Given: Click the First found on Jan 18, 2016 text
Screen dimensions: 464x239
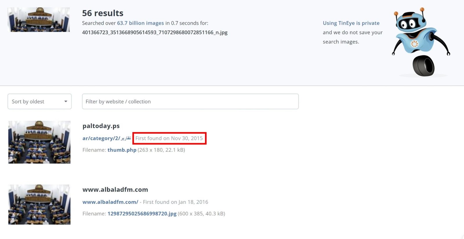Looking at the screenshot, I should (175, 202).
